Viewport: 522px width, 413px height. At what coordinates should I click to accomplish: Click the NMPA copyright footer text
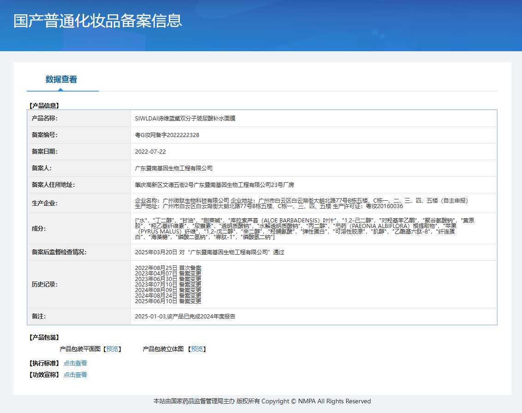click(x=262, y=401)
